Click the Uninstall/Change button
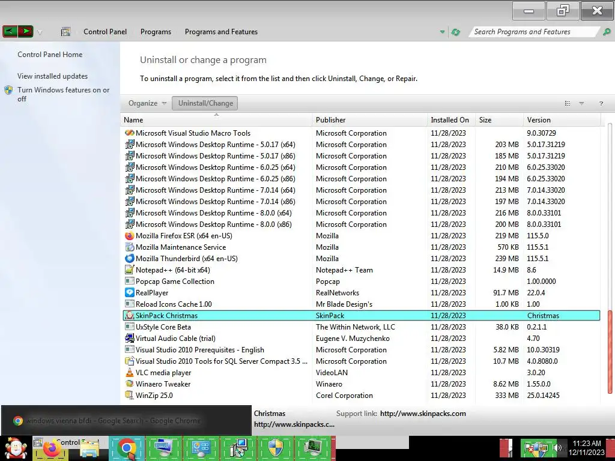615x461 pixels. 205,103
